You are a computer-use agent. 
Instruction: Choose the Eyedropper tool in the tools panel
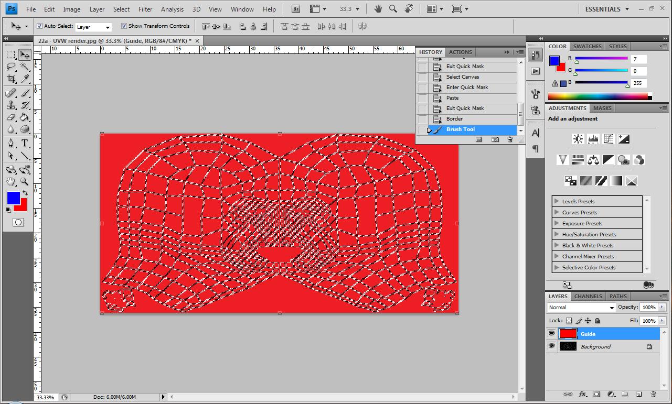(25, 79)
